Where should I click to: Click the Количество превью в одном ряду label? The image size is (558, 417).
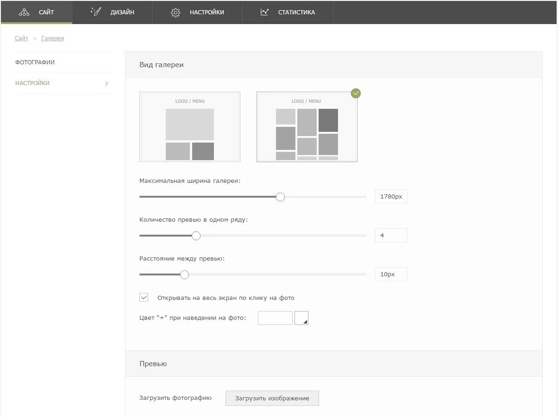[194, 220]
